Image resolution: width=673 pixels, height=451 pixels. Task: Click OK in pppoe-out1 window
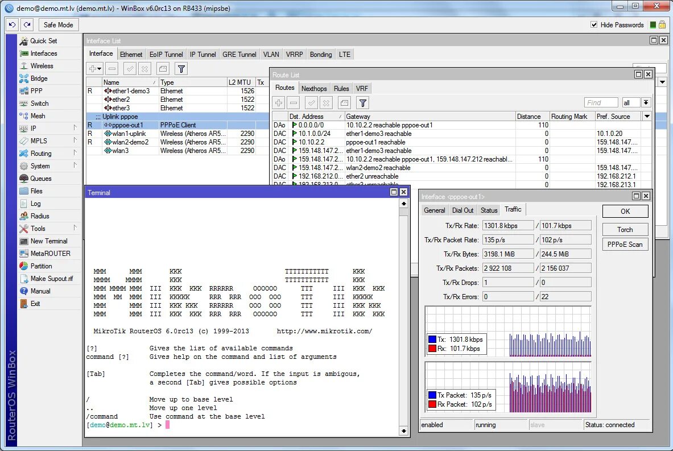pos(625,211)
